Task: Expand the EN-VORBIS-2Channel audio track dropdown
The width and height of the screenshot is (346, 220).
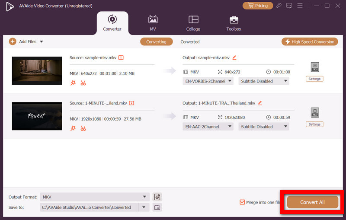Action: pyautogui.click(x=208, y=81)
